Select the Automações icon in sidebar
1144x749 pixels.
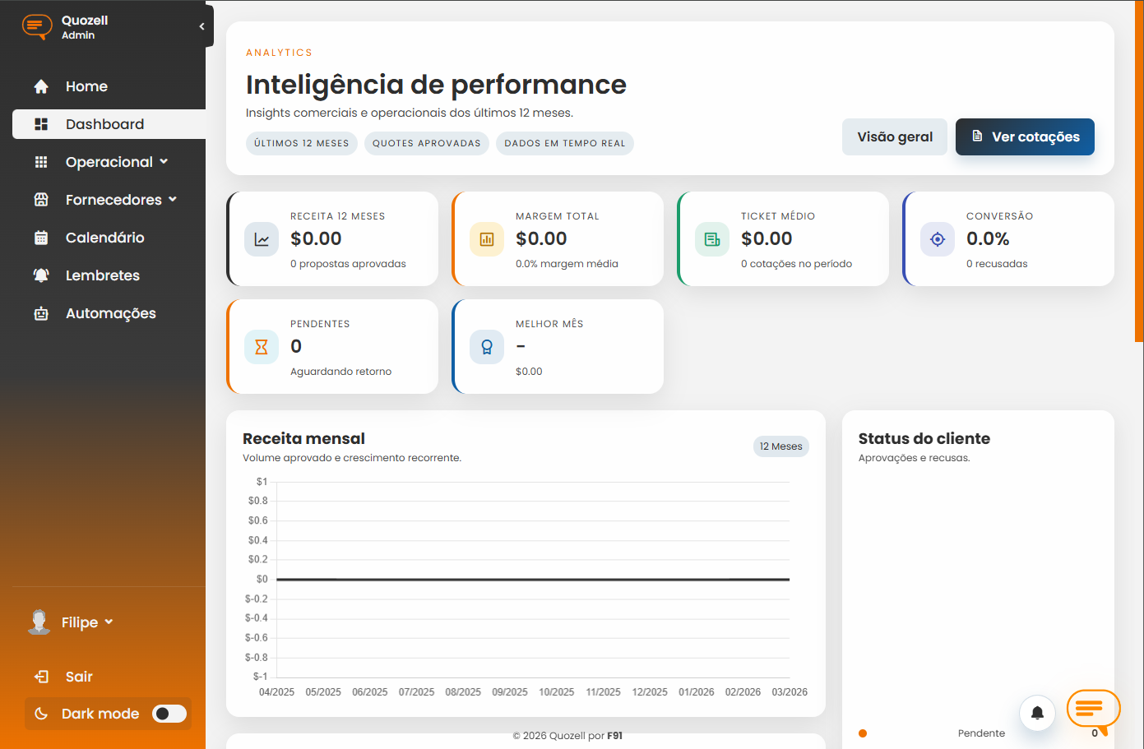(39, 313)
